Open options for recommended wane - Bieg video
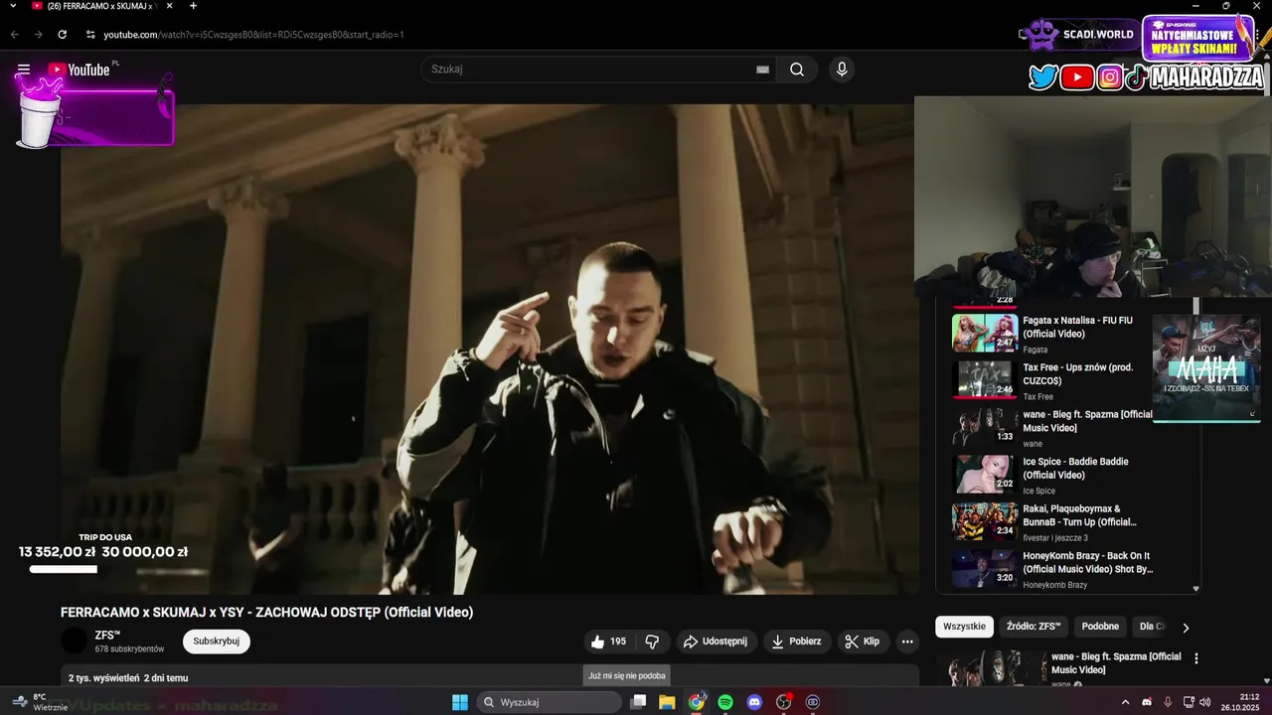The width and height of the screenshot is (1272, 715). click(1196, 658)
